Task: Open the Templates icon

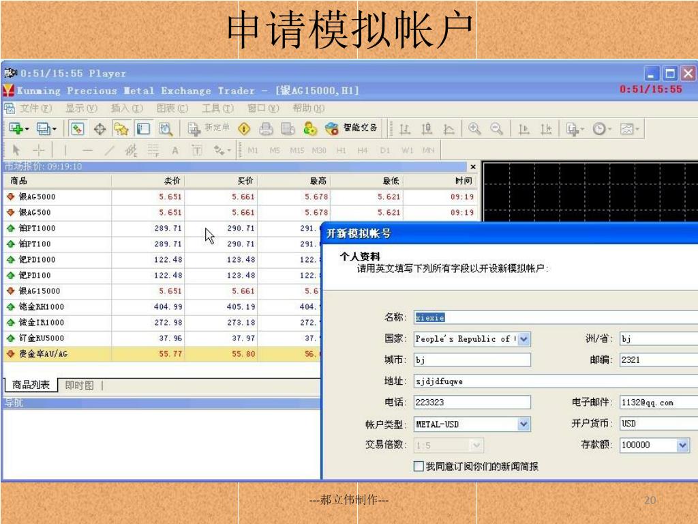Action: [629, 129]
